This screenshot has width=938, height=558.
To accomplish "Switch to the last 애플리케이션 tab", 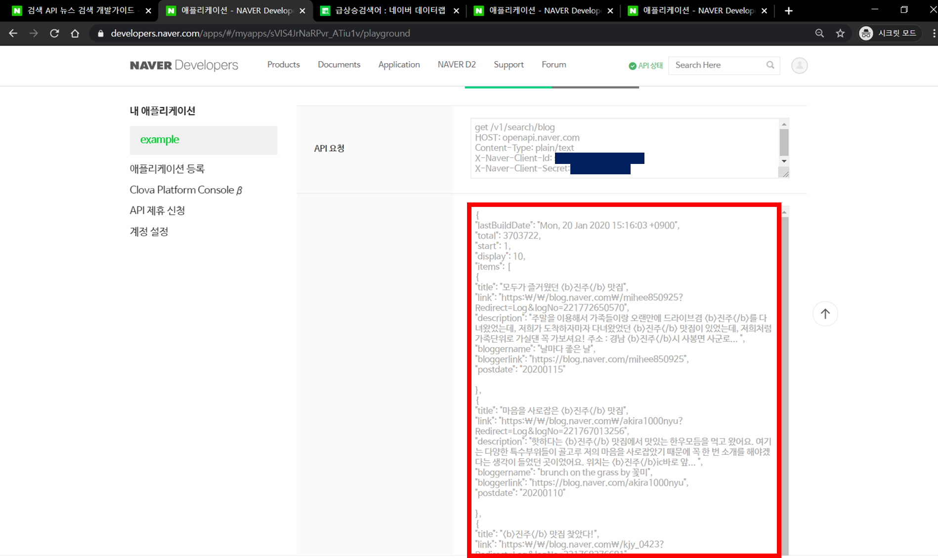I will 698,10.
